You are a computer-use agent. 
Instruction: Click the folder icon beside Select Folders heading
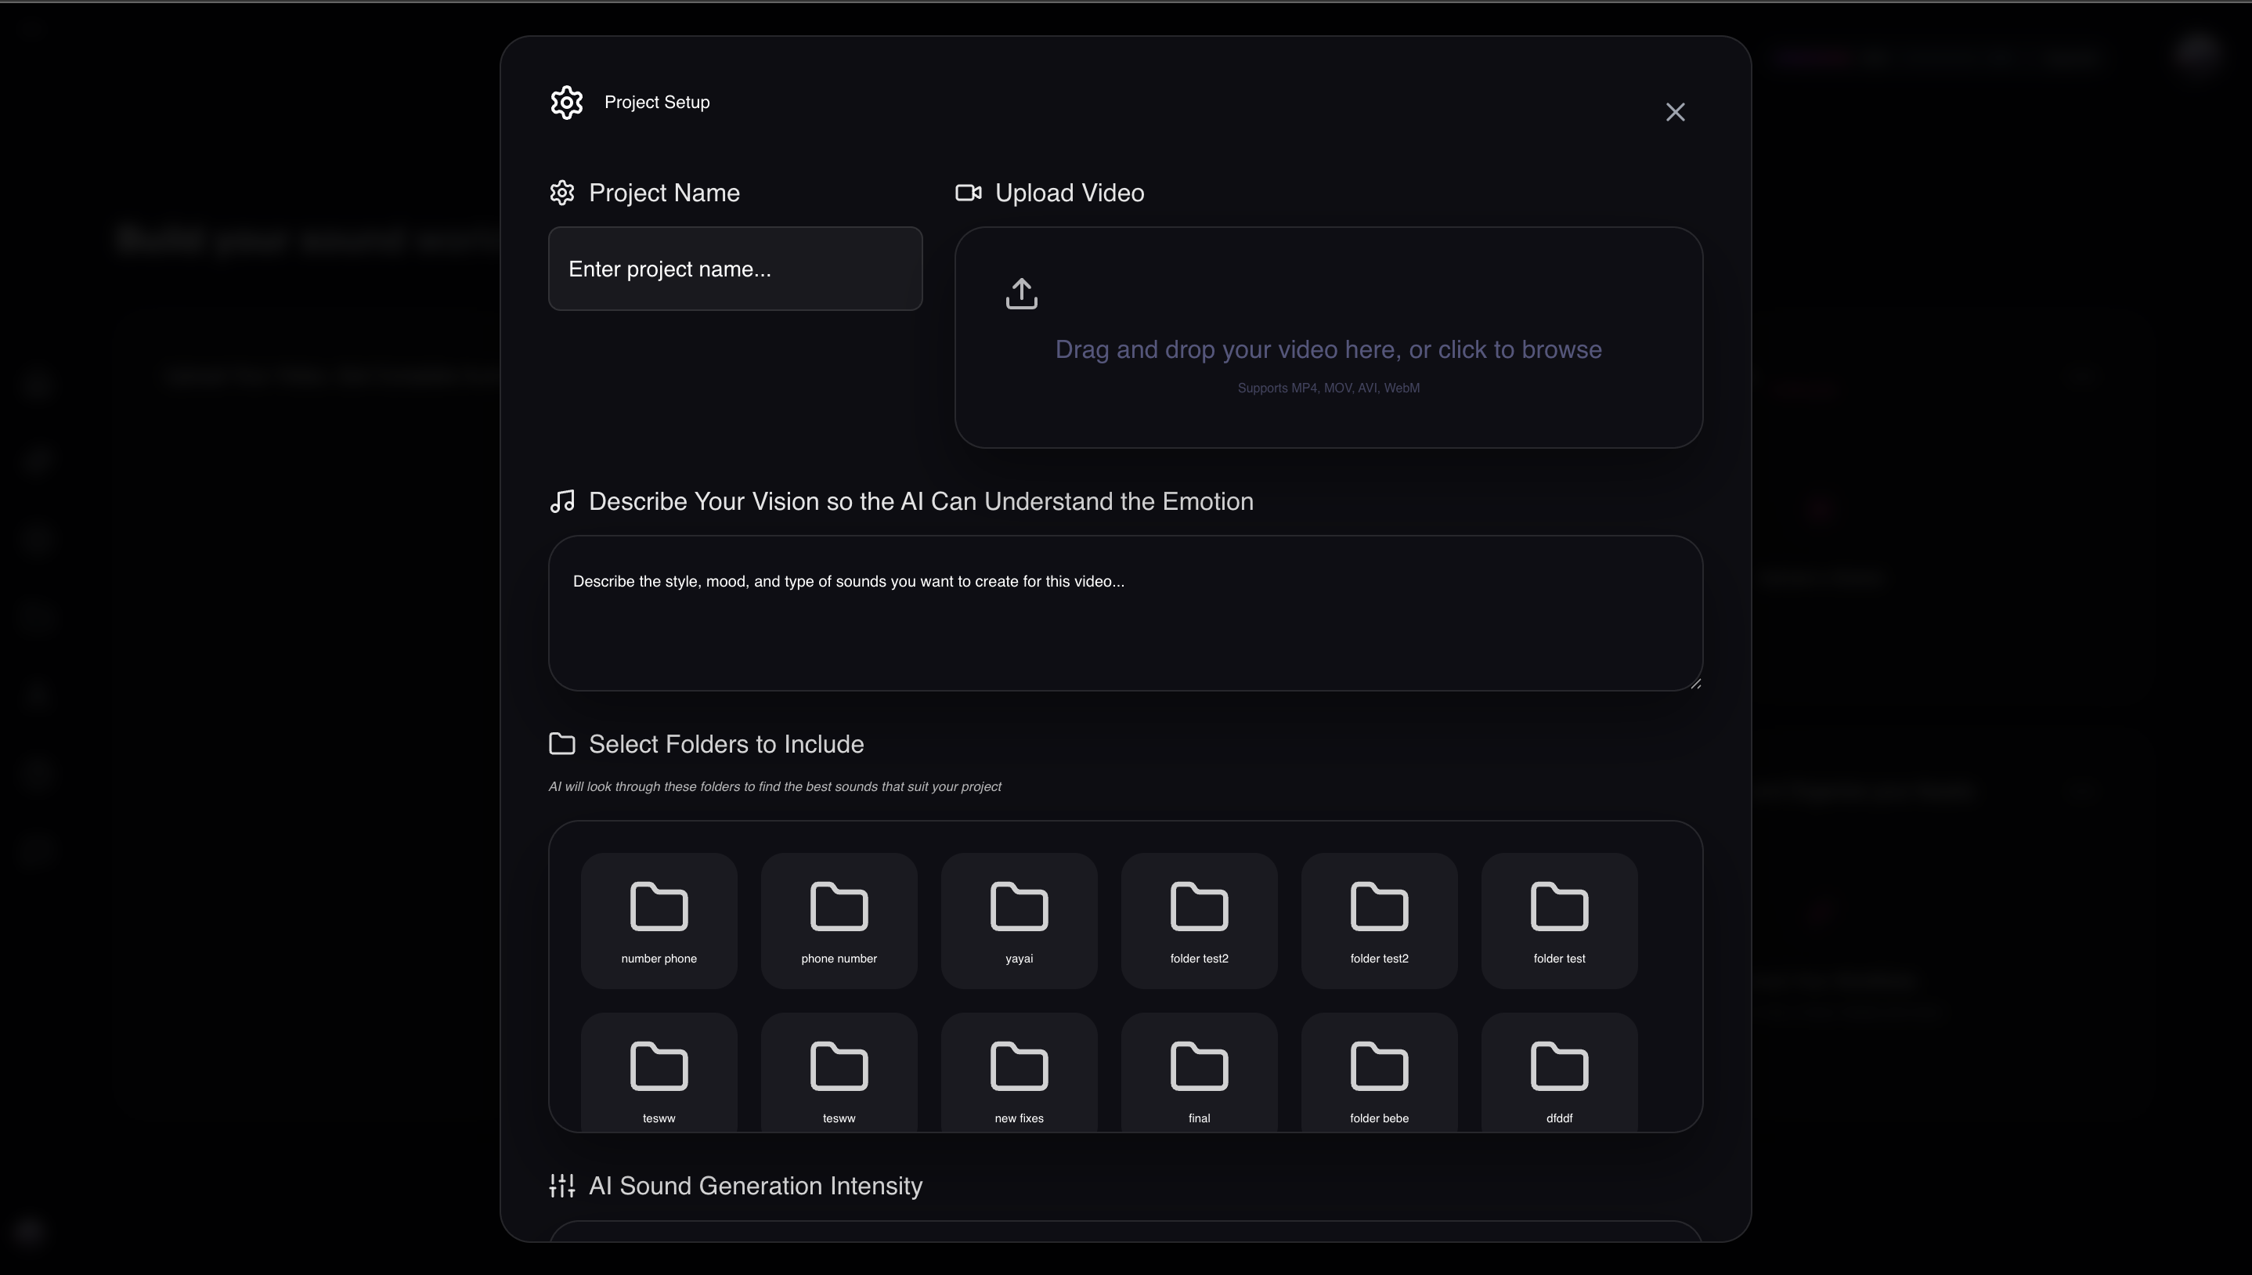click(562, 743)
